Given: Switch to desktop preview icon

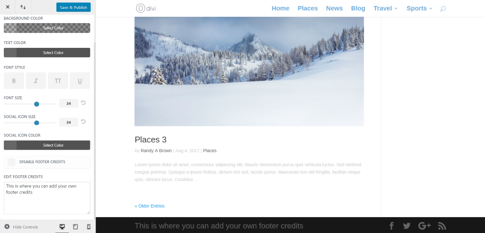Looking at the screenshot, I should click(62, 227).
